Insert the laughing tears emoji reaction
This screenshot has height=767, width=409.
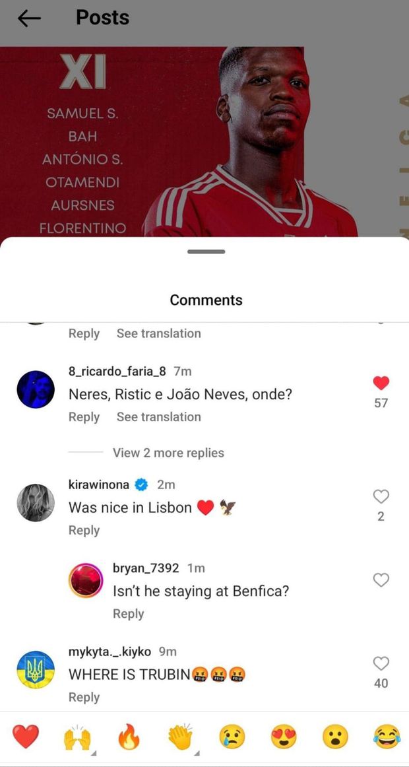(x=387, y=737)
